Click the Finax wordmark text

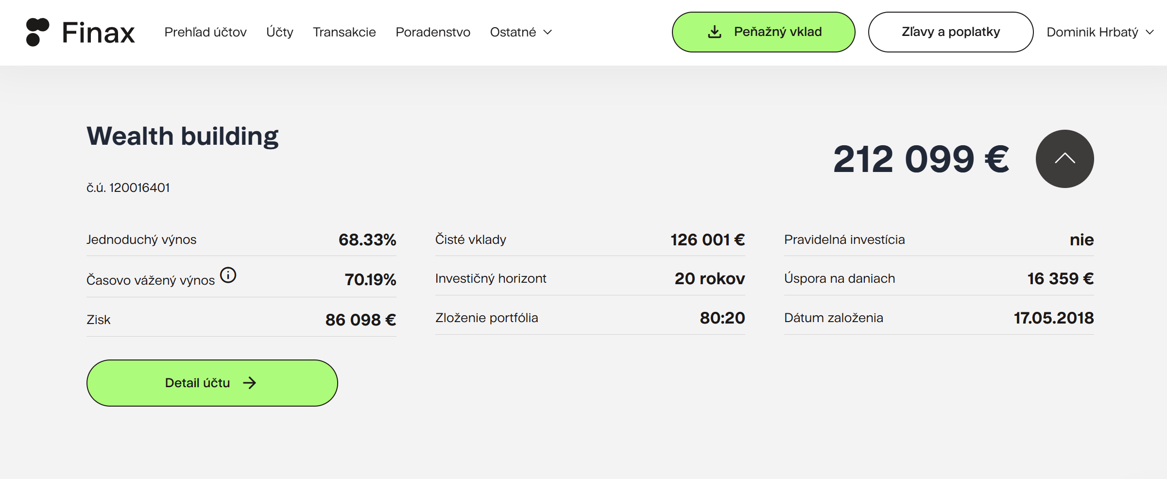pos(99,33)
